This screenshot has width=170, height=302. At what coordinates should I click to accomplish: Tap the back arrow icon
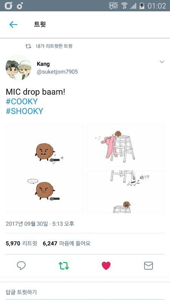tap(13, 25)
